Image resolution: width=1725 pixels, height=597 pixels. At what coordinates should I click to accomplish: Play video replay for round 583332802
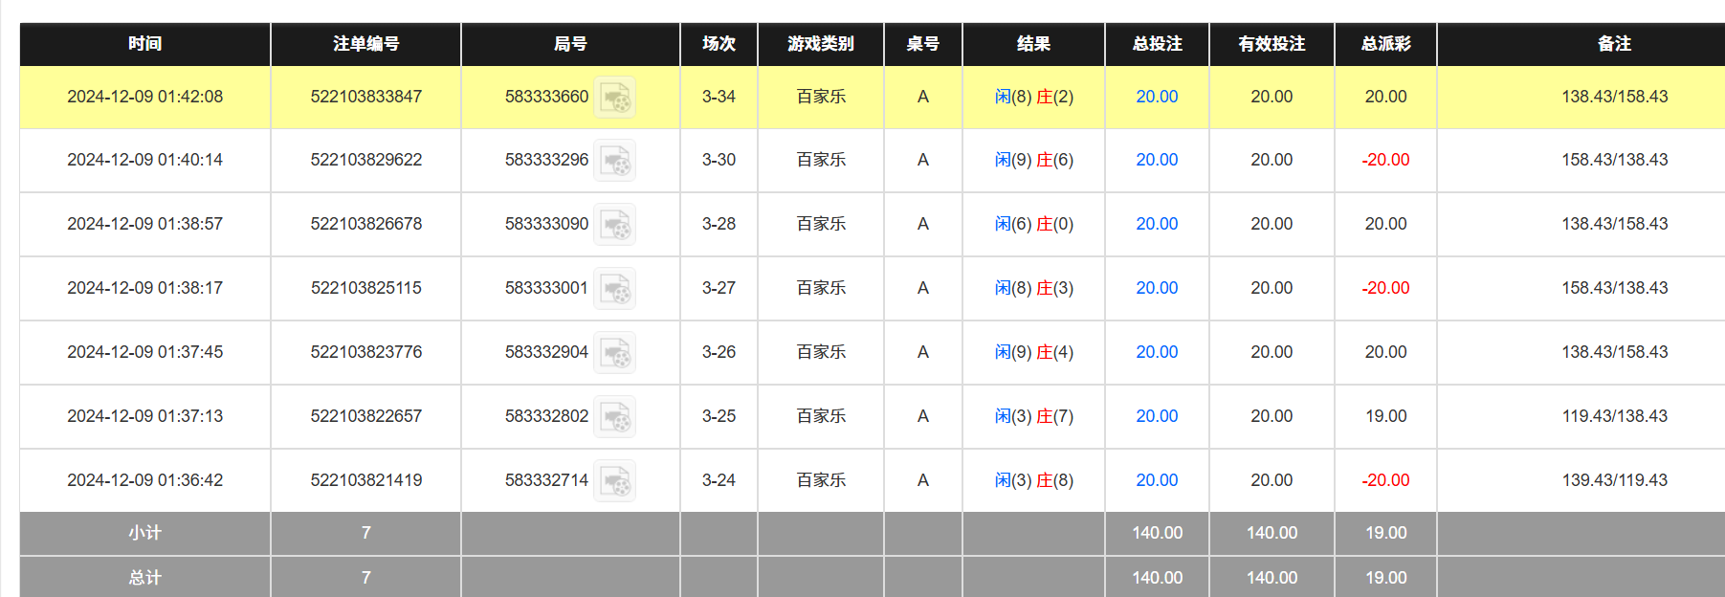point(614,417)
